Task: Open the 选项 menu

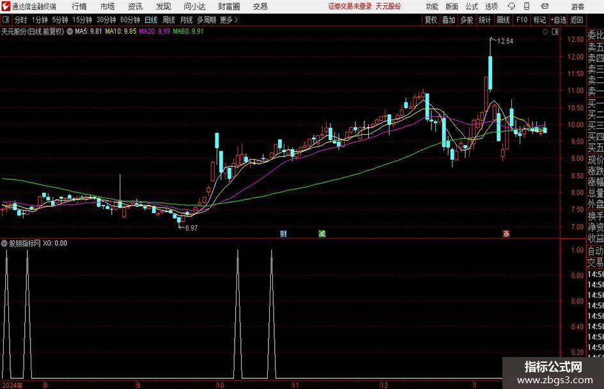Action: coord(492,6)
